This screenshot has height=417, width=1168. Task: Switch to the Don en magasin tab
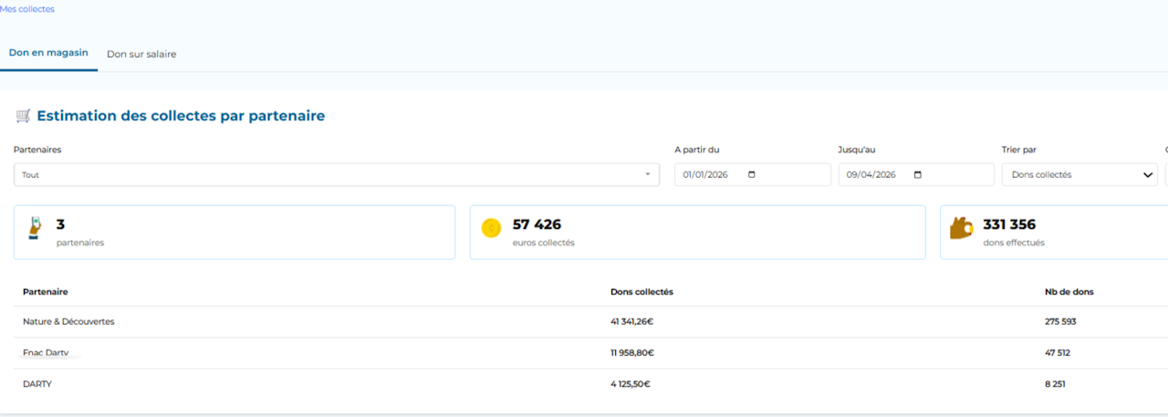(x=48, y=53)
